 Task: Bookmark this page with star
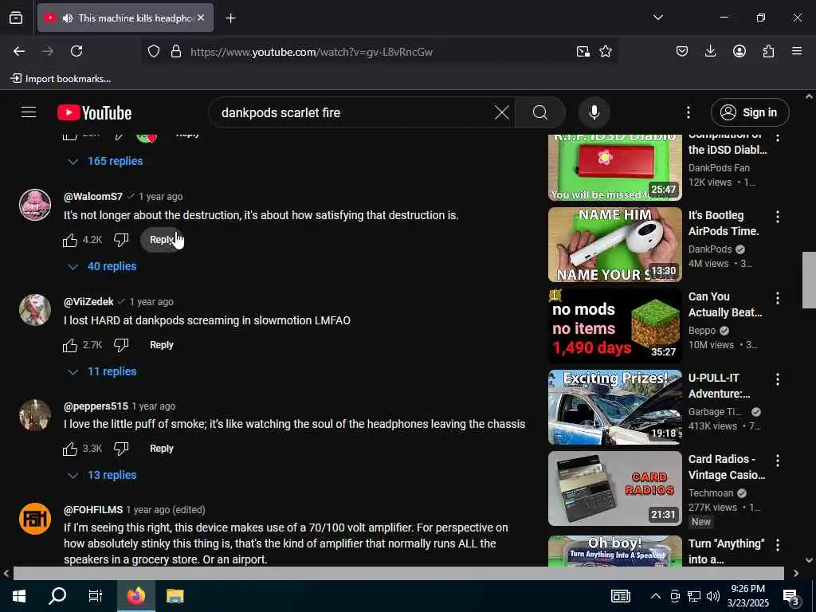point(606,51)
